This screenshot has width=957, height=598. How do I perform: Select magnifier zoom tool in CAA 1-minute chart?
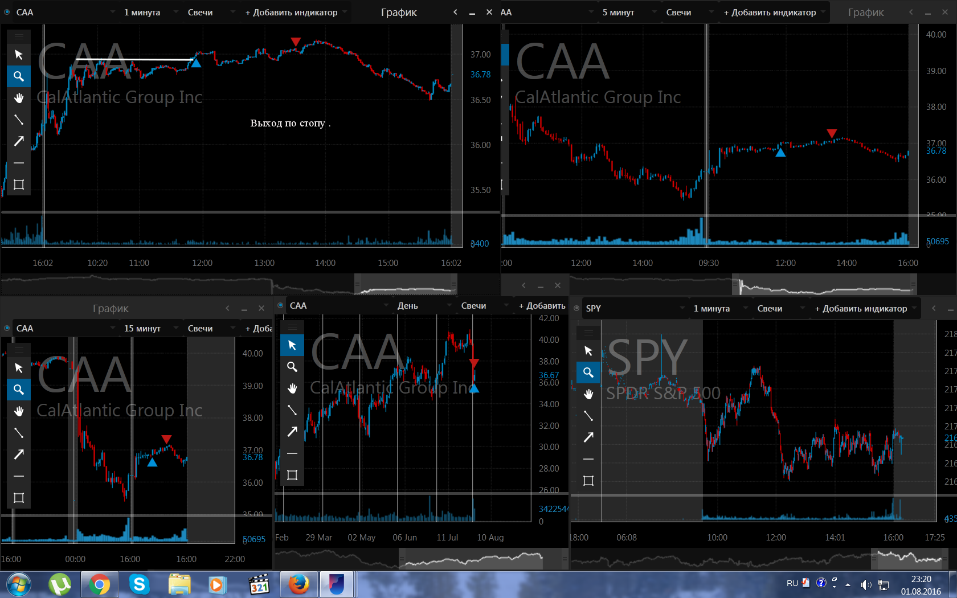click(x=19, y=76)
